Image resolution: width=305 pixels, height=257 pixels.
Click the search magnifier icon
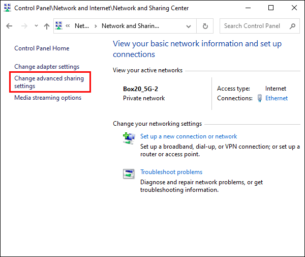point(292,26)
